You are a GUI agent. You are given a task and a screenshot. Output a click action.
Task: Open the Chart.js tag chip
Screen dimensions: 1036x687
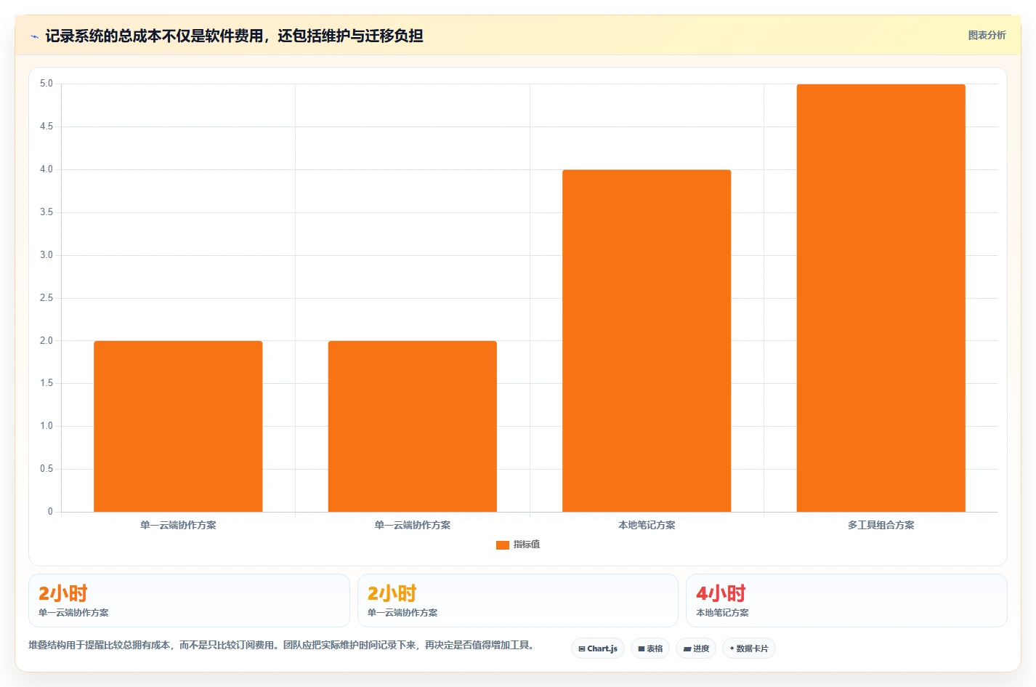point(598,648)
